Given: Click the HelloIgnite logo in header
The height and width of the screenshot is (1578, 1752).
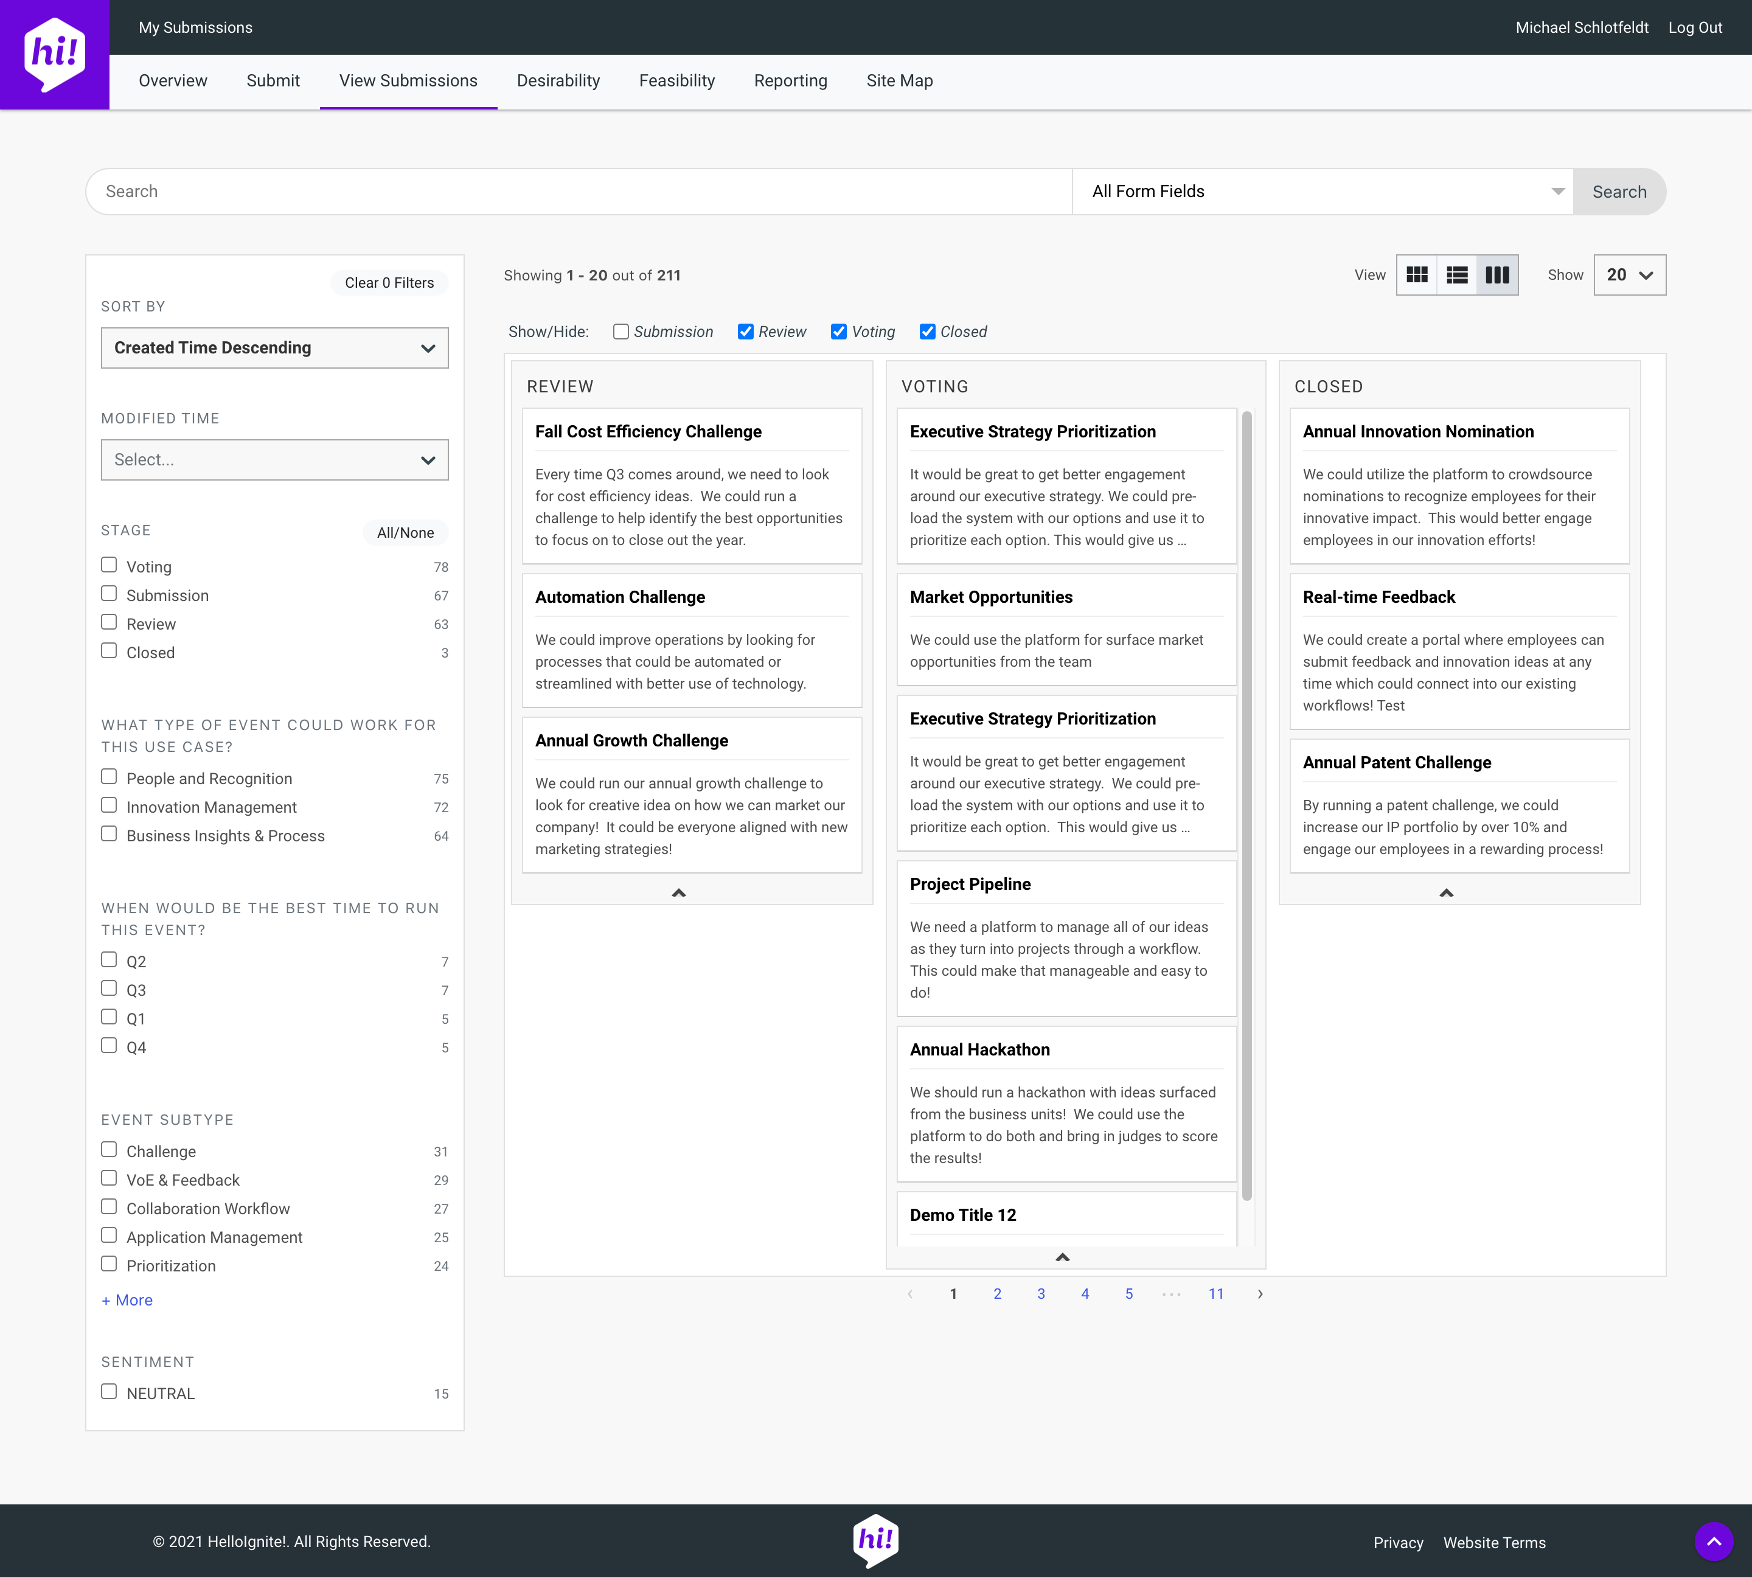Looking at the screenshot, I should (x=55, y=55).
